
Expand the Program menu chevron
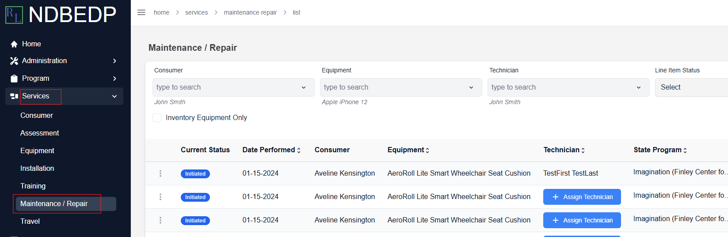point(114,79)
